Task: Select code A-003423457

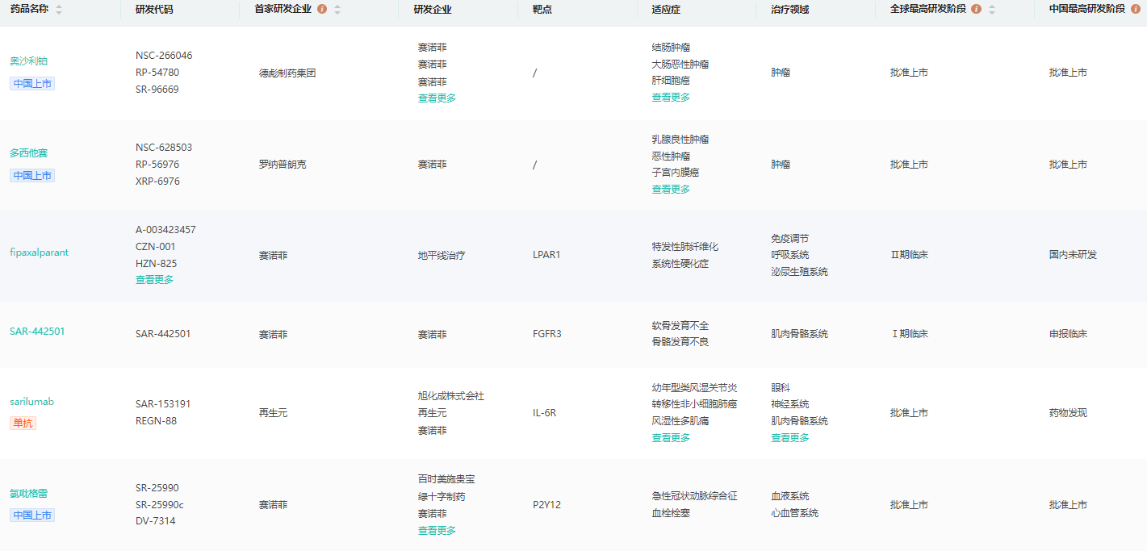Action: pos(165,230)
